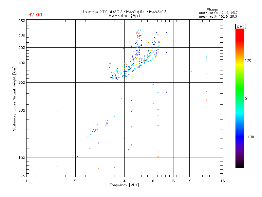
Task: Click colorbar tick label '-100'
Action: 249,137
